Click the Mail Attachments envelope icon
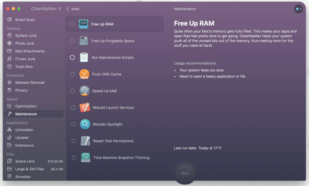309x186 pixels. click(x=9, y=51)
